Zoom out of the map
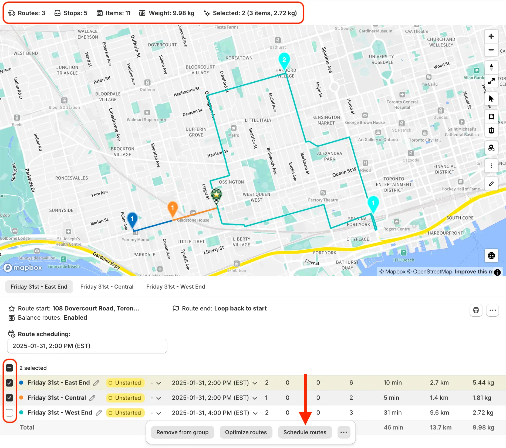The height and width of the screenshot is (448, 506). click(491, 50)
